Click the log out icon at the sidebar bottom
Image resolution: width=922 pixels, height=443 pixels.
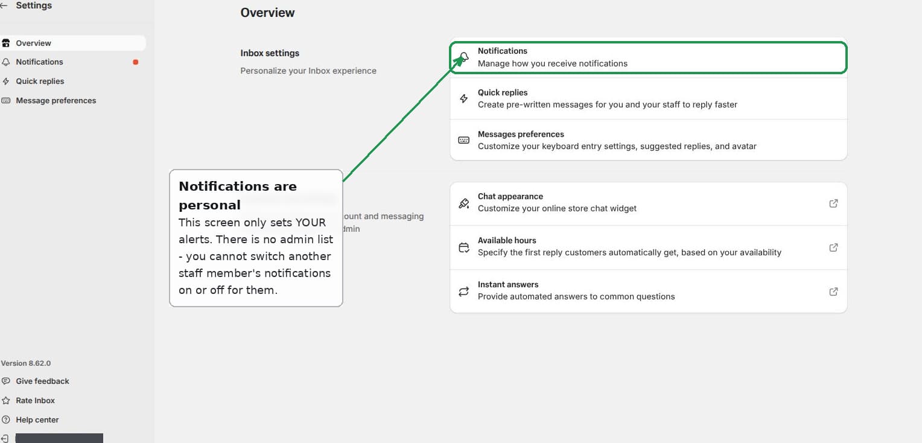click(x=5, y=438)
